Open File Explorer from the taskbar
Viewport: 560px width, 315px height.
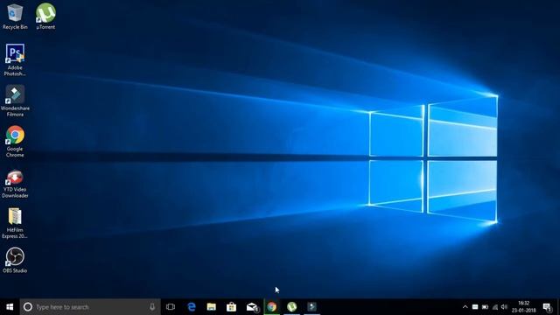pos(212,307)
